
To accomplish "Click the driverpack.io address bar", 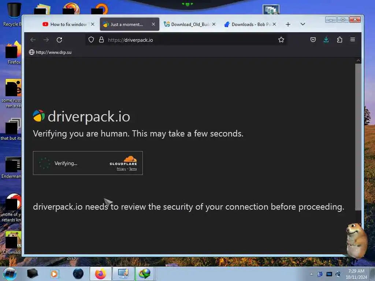I will click(x=186, y=40).
